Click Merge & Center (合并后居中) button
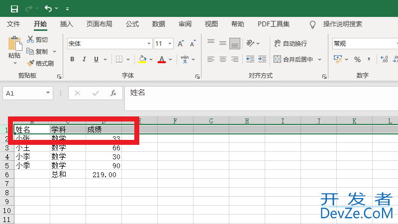 click(x=294, y=59)
